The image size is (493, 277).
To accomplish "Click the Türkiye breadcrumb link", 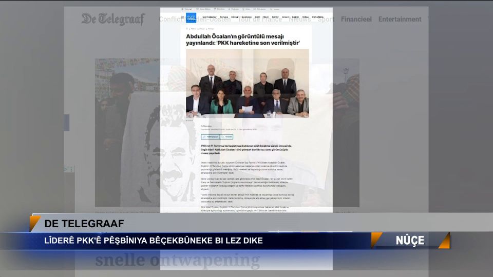I will (x=211, y=29).
